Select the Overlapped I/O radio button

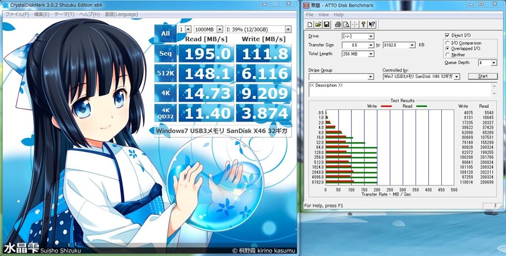coord(447,49)
